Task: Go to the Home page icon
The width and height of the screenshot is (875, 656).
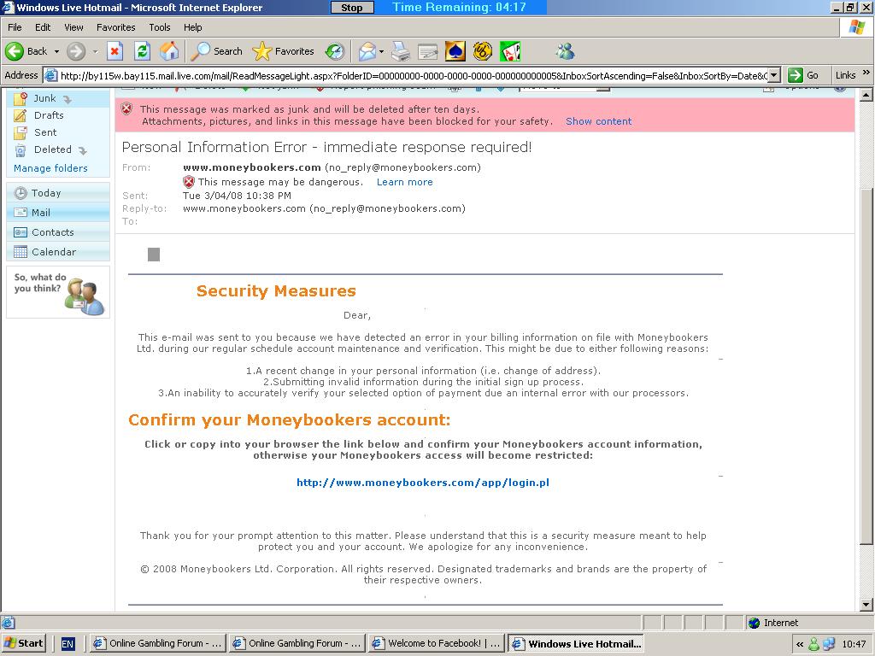Action: (170, 51)
